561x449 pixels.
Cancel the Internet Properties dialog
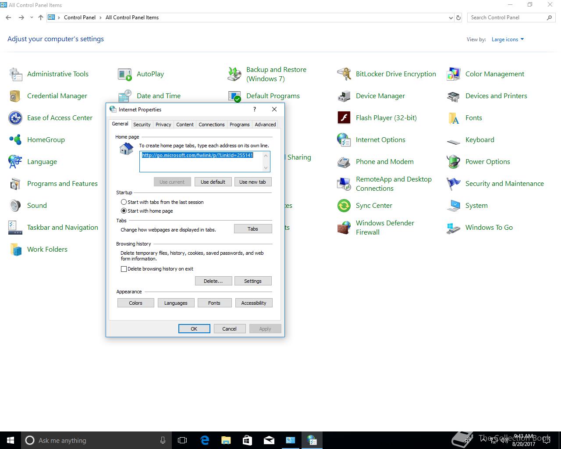[229, 329]
